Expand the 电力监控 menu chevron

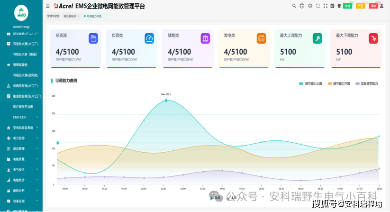(x=37, y=138)
